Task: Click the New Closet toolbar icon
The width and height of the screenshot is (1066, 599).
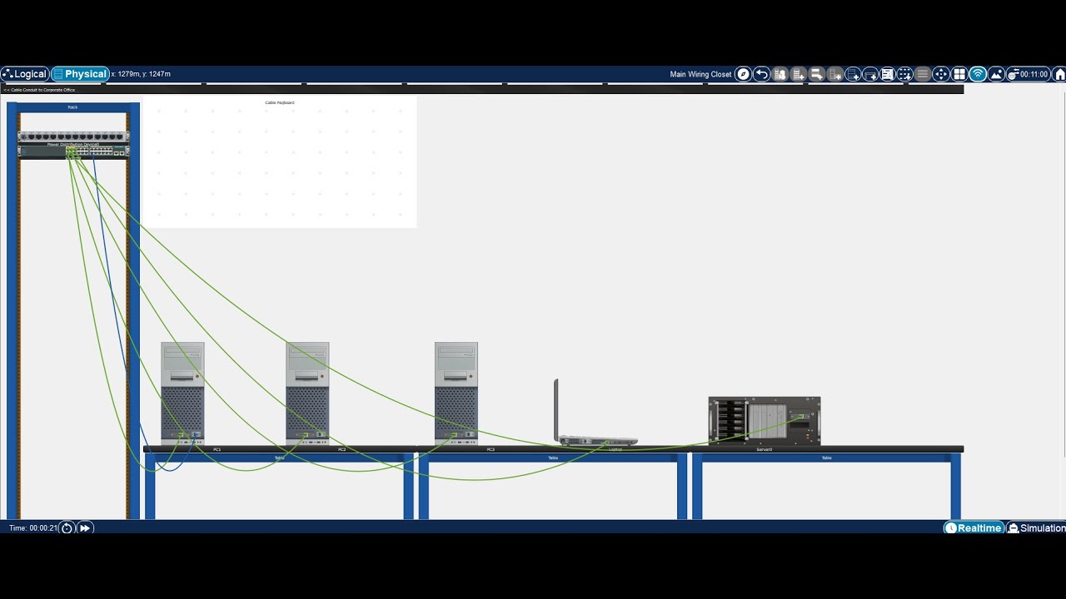Action: [x=816, y=74]
